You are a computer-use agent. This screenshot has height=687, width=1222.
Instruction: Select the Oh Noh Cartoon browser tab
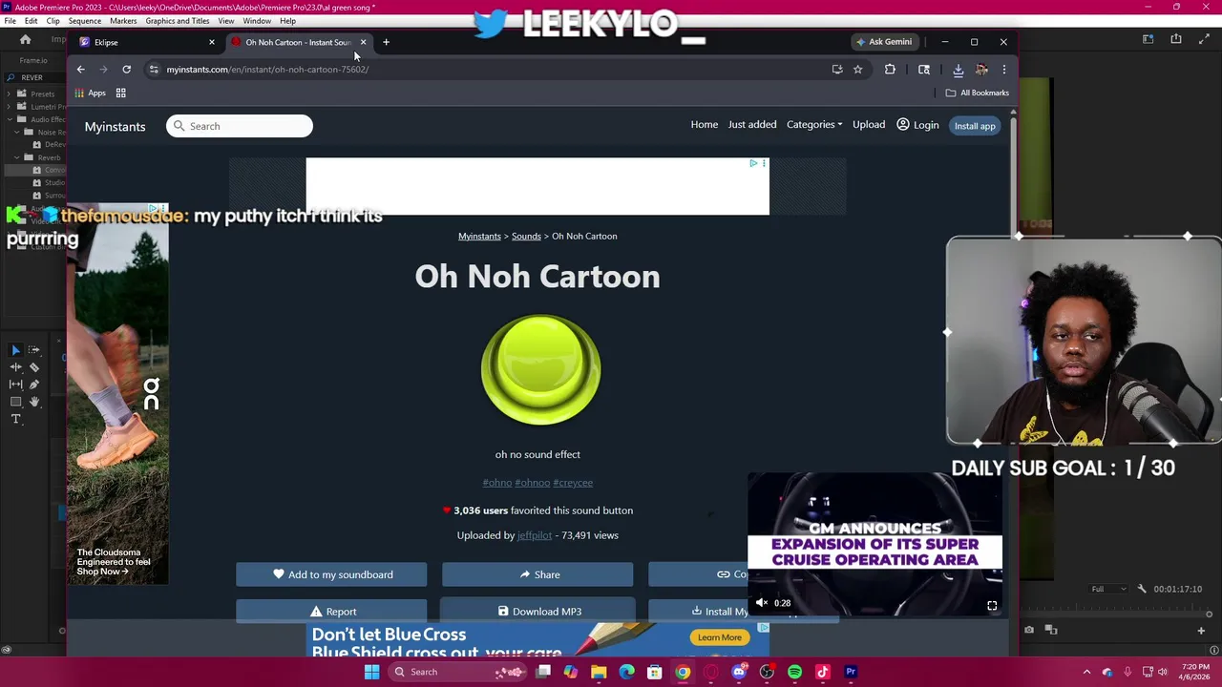pyautogui.click(x=299, y=42)
